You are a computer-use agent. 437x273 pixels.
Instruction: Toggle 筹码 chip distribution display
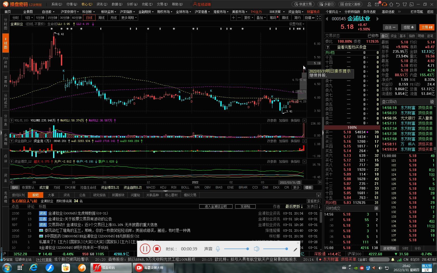pos(274,18)
